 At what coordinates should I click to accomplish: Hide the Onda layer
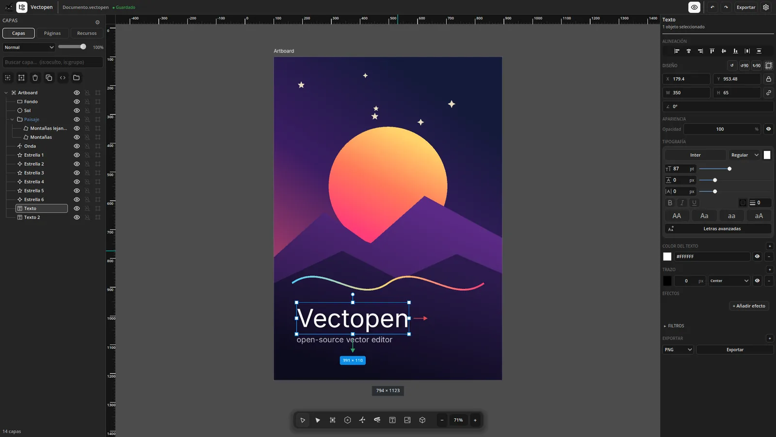tap(77, 146)
